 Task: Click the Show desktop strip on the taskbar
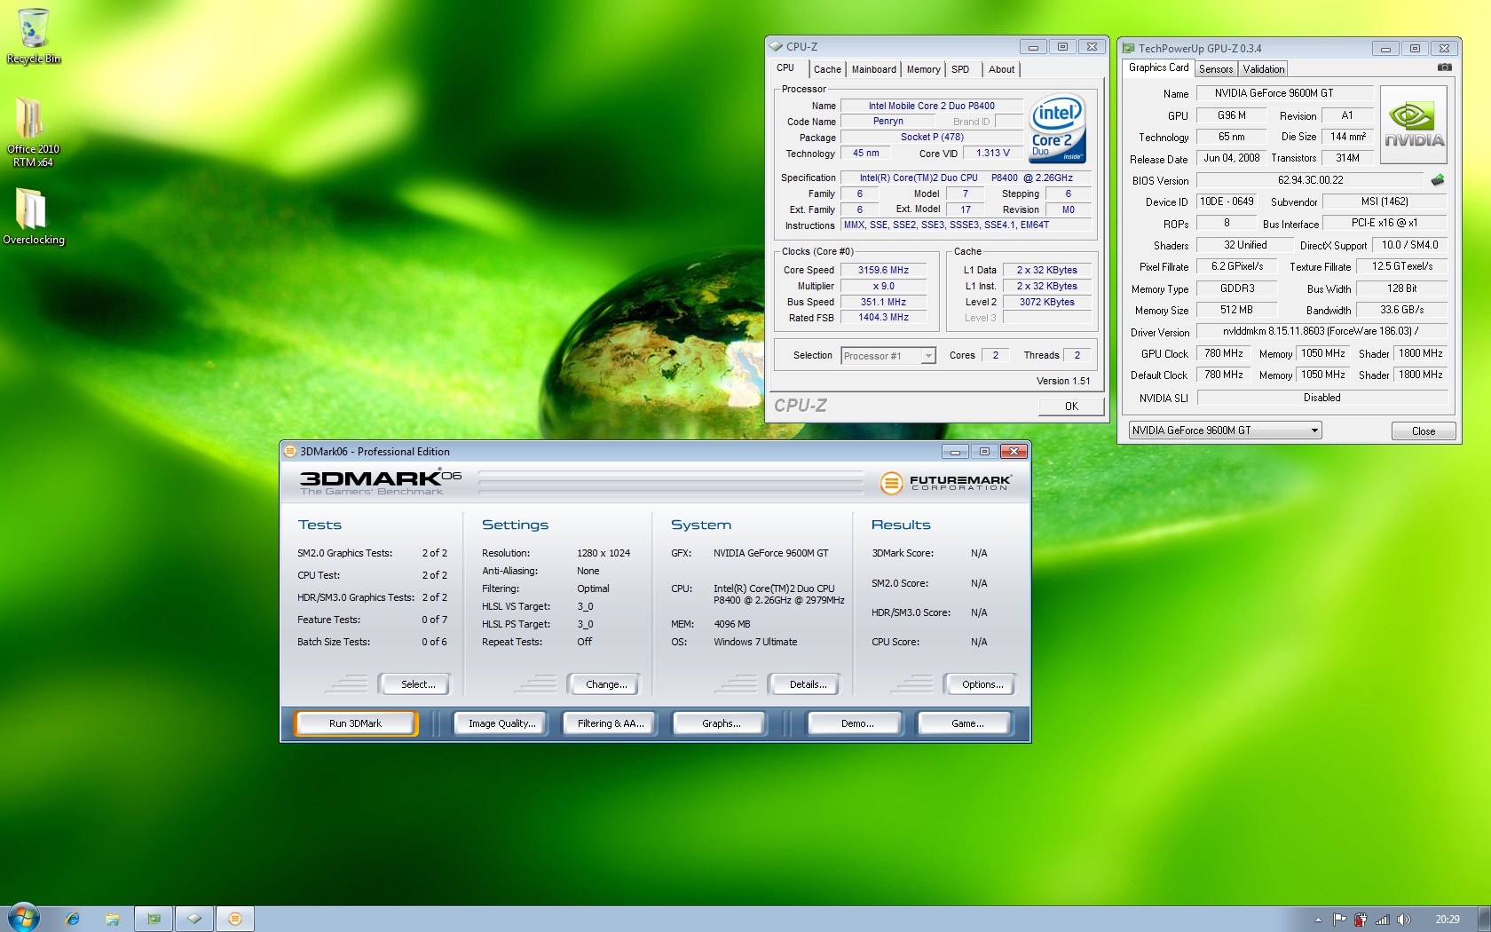coord(1484,919)
